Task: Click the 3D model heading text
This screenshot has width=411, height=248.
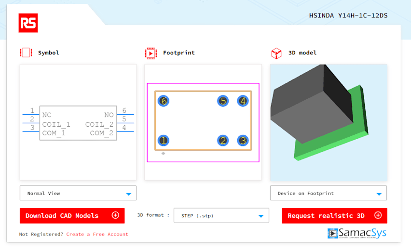Action: 302,52
